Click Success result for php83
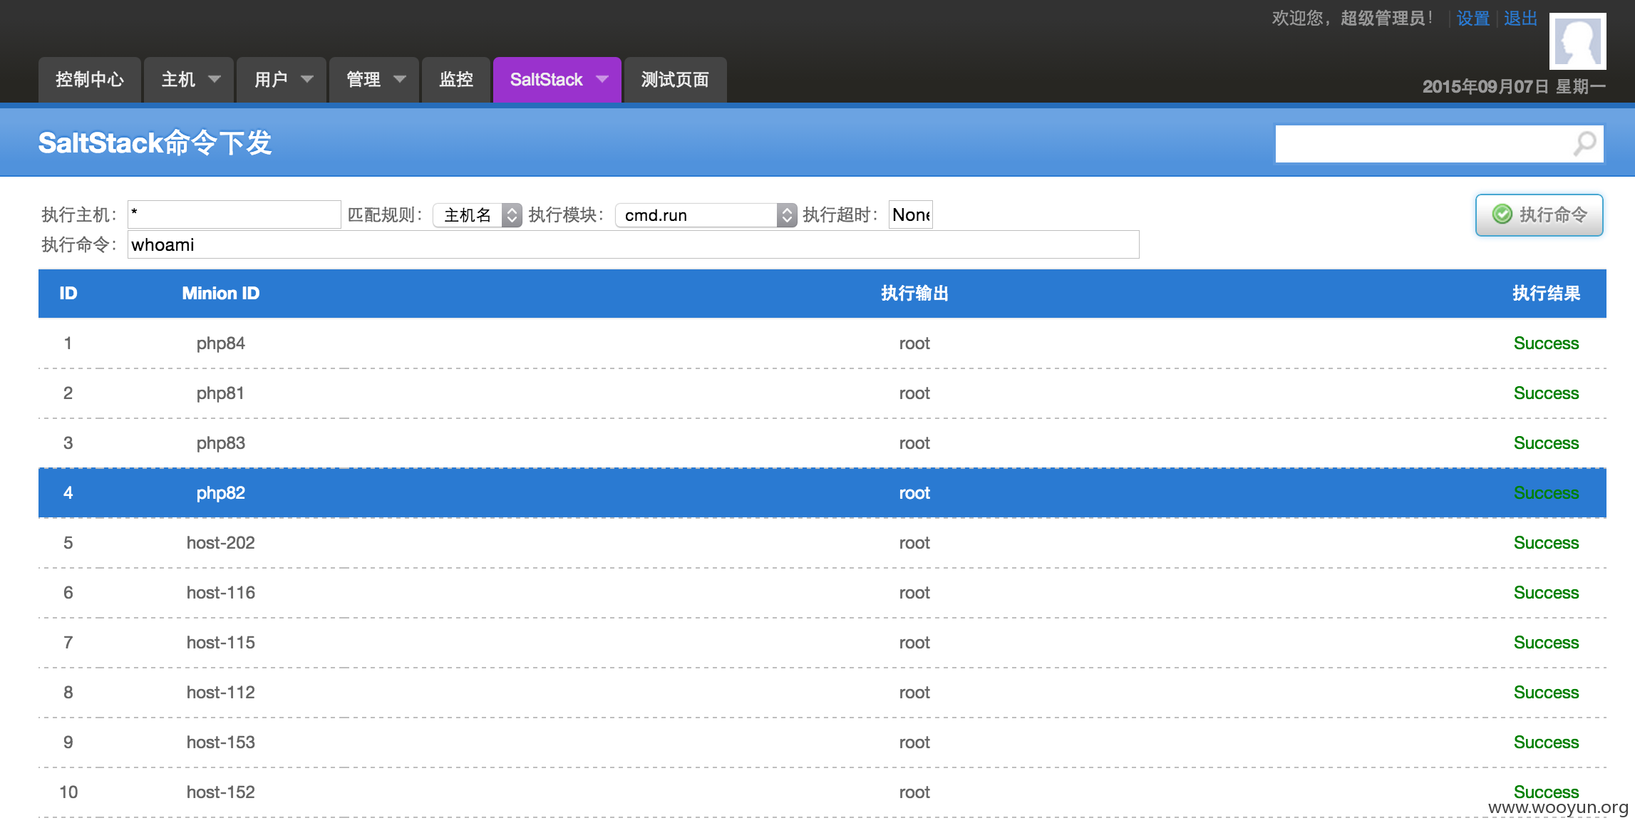Image resolution: width=1635 pixels, height=828 pixels. pyautogui.click(x=1546, y=443)
